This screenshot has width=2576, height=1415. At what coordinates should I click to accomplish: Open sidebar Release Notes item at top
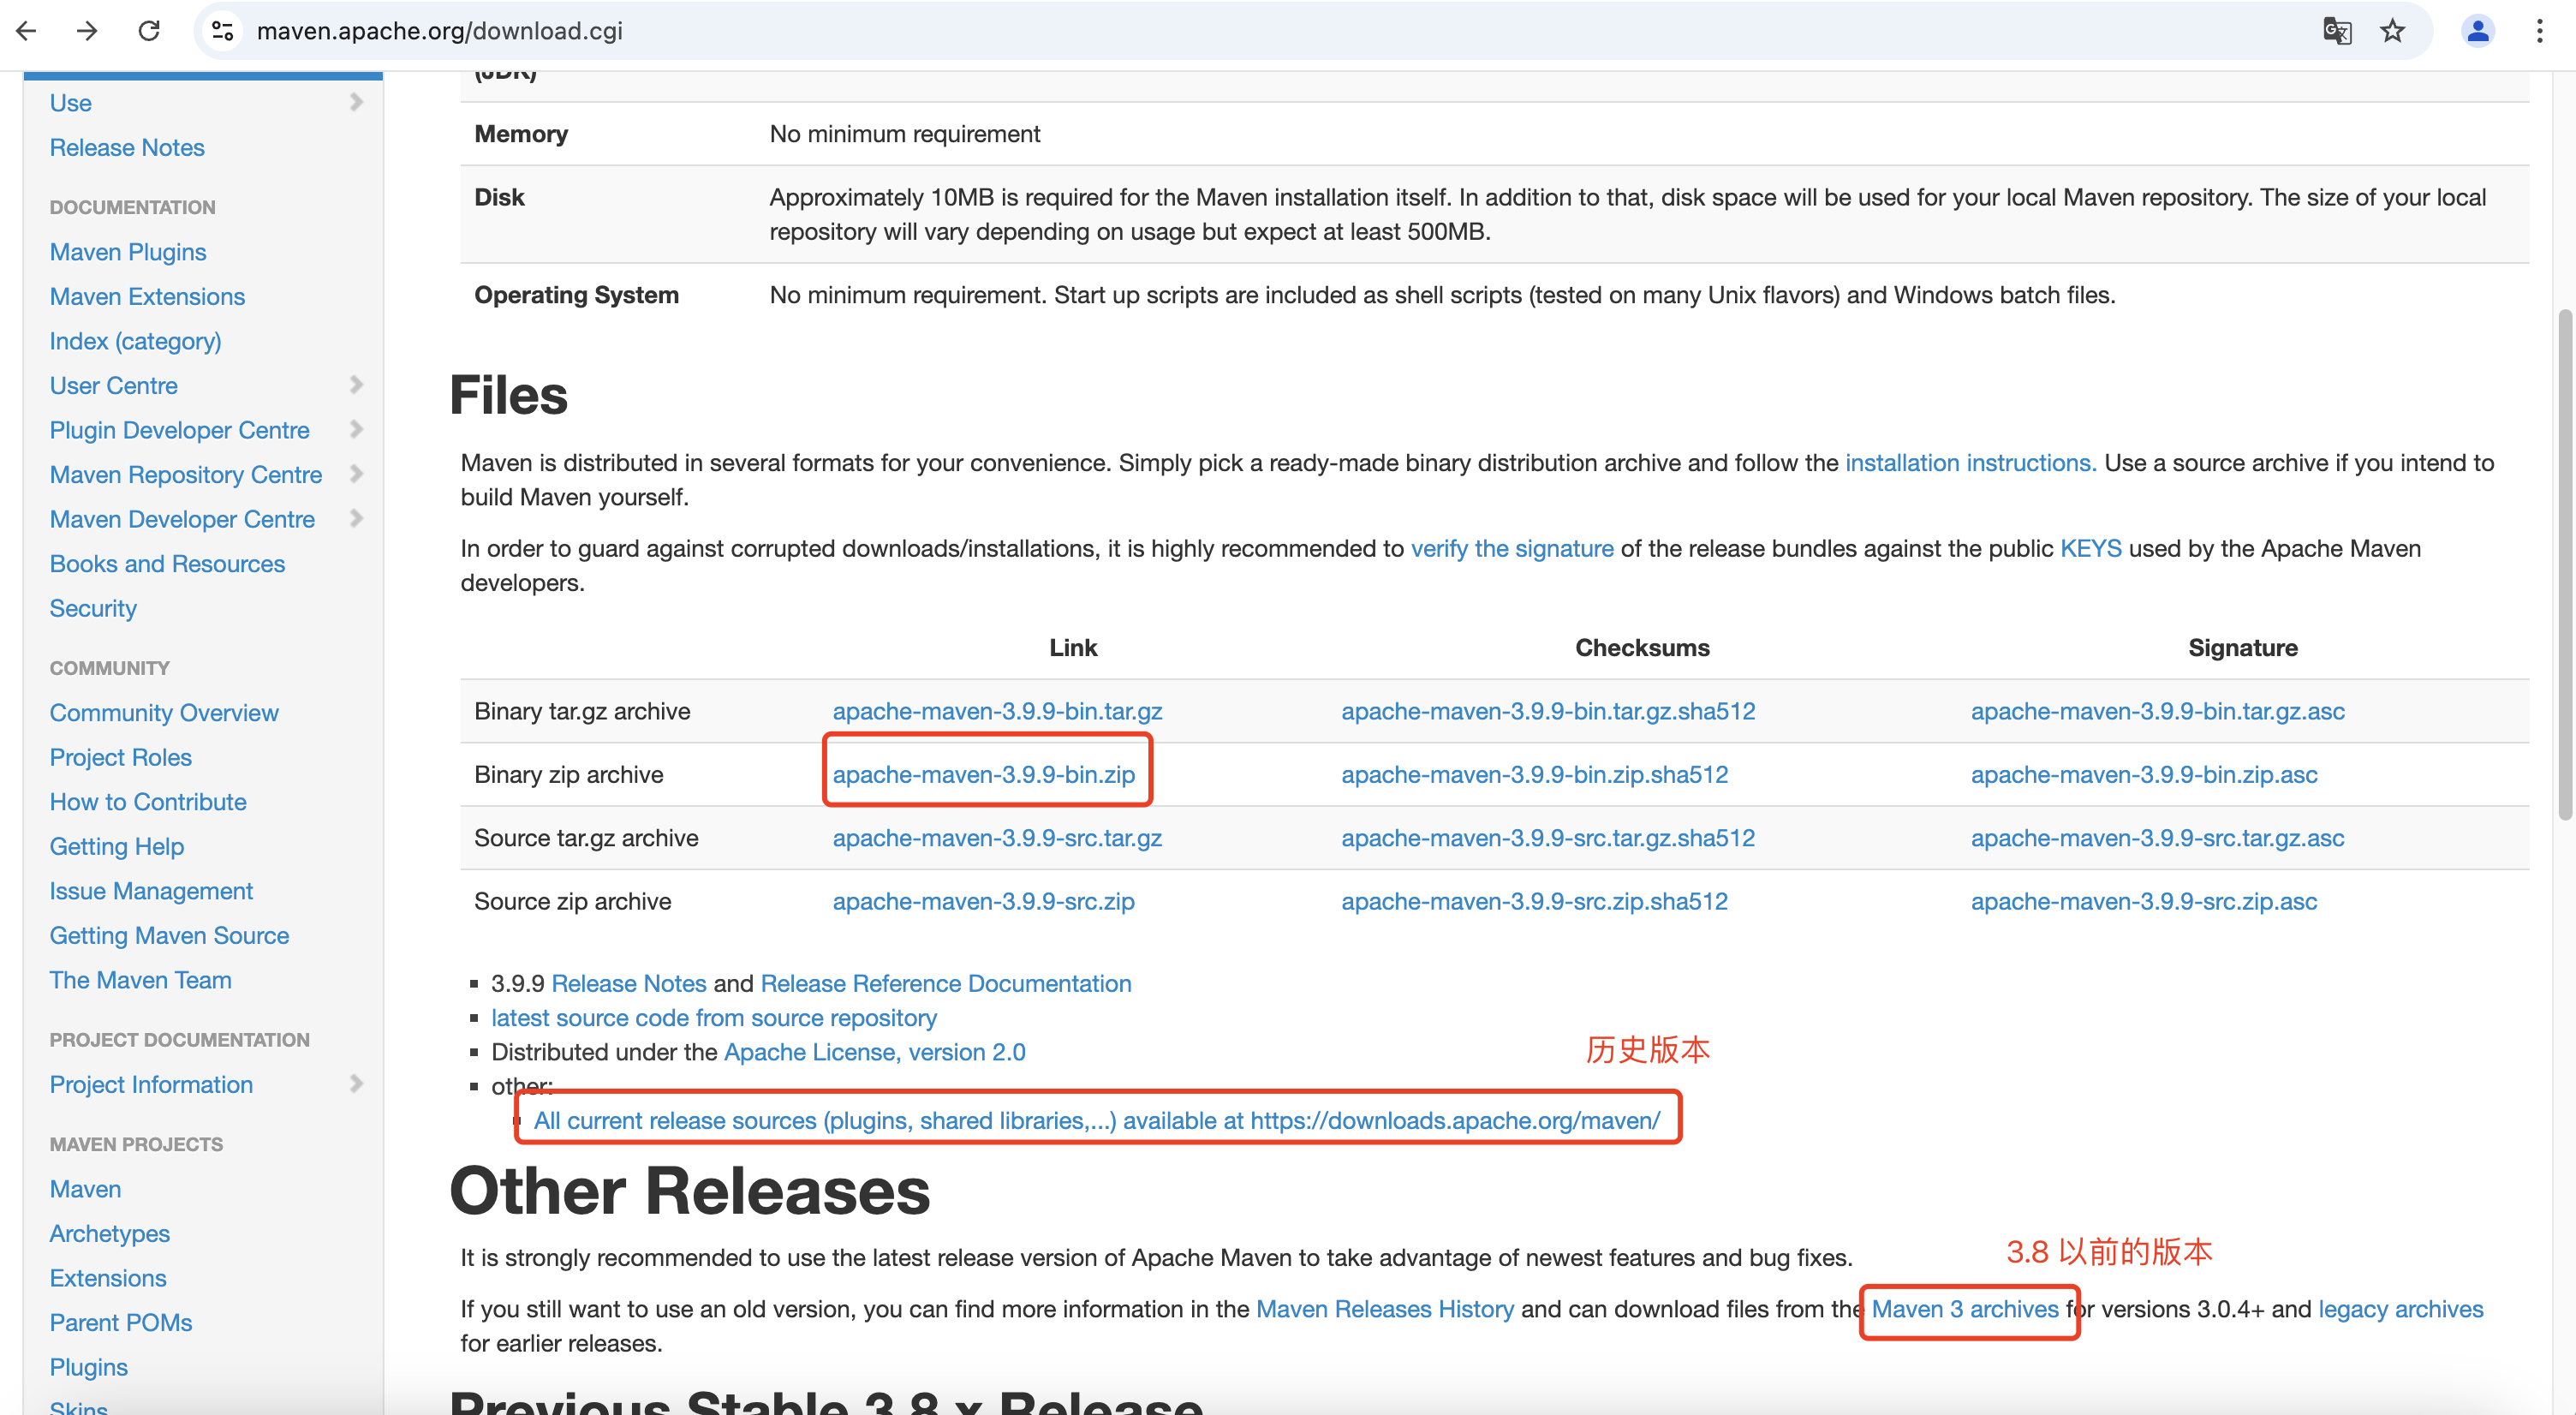127,148
